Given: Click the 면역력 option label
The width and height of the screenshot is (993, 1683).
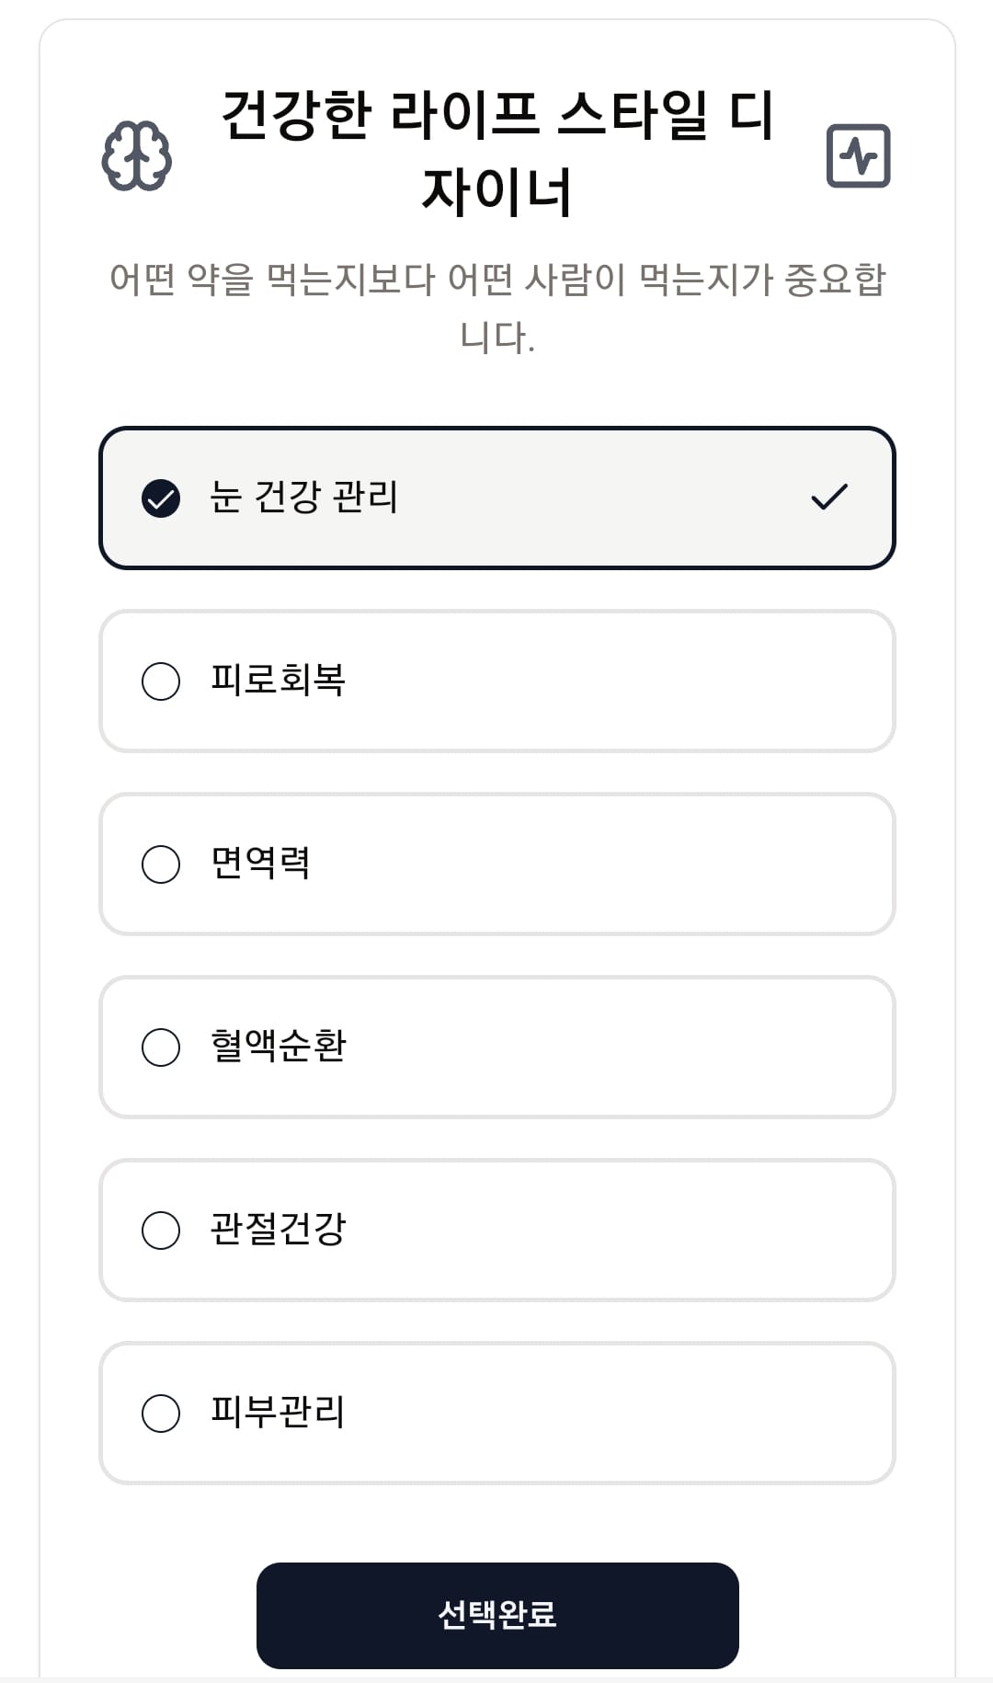Looking at the screenshot, I should click(260, 864).
